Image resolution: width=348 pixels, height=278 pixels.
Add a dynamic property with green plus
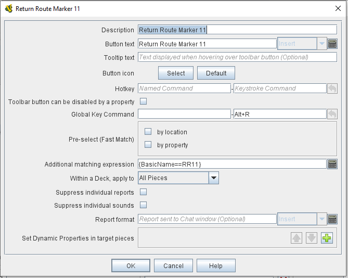[x=327, y=238]
